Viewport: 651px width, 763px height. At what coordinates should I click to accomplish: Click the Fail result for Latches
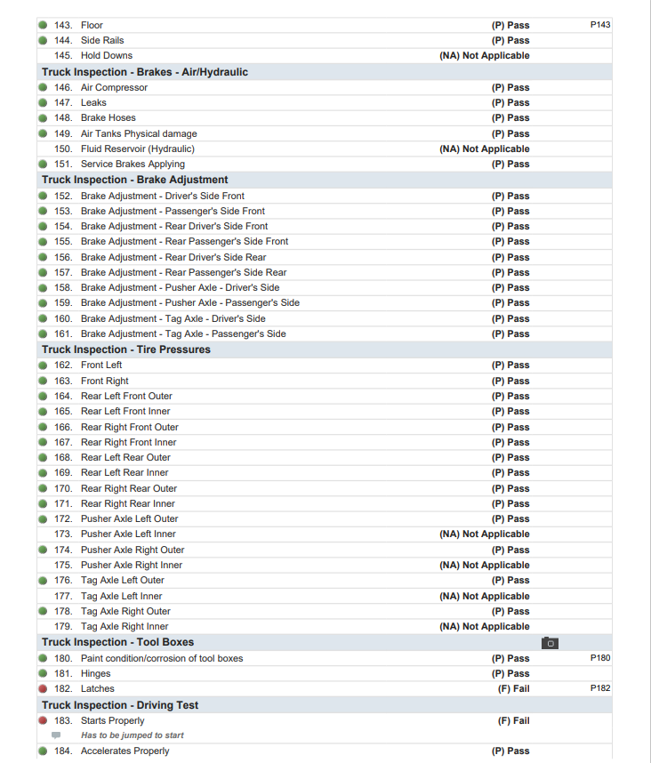(513, 689)
